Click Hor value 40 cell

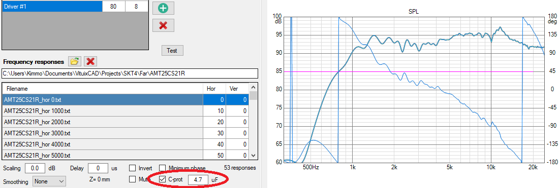(214, 144)
